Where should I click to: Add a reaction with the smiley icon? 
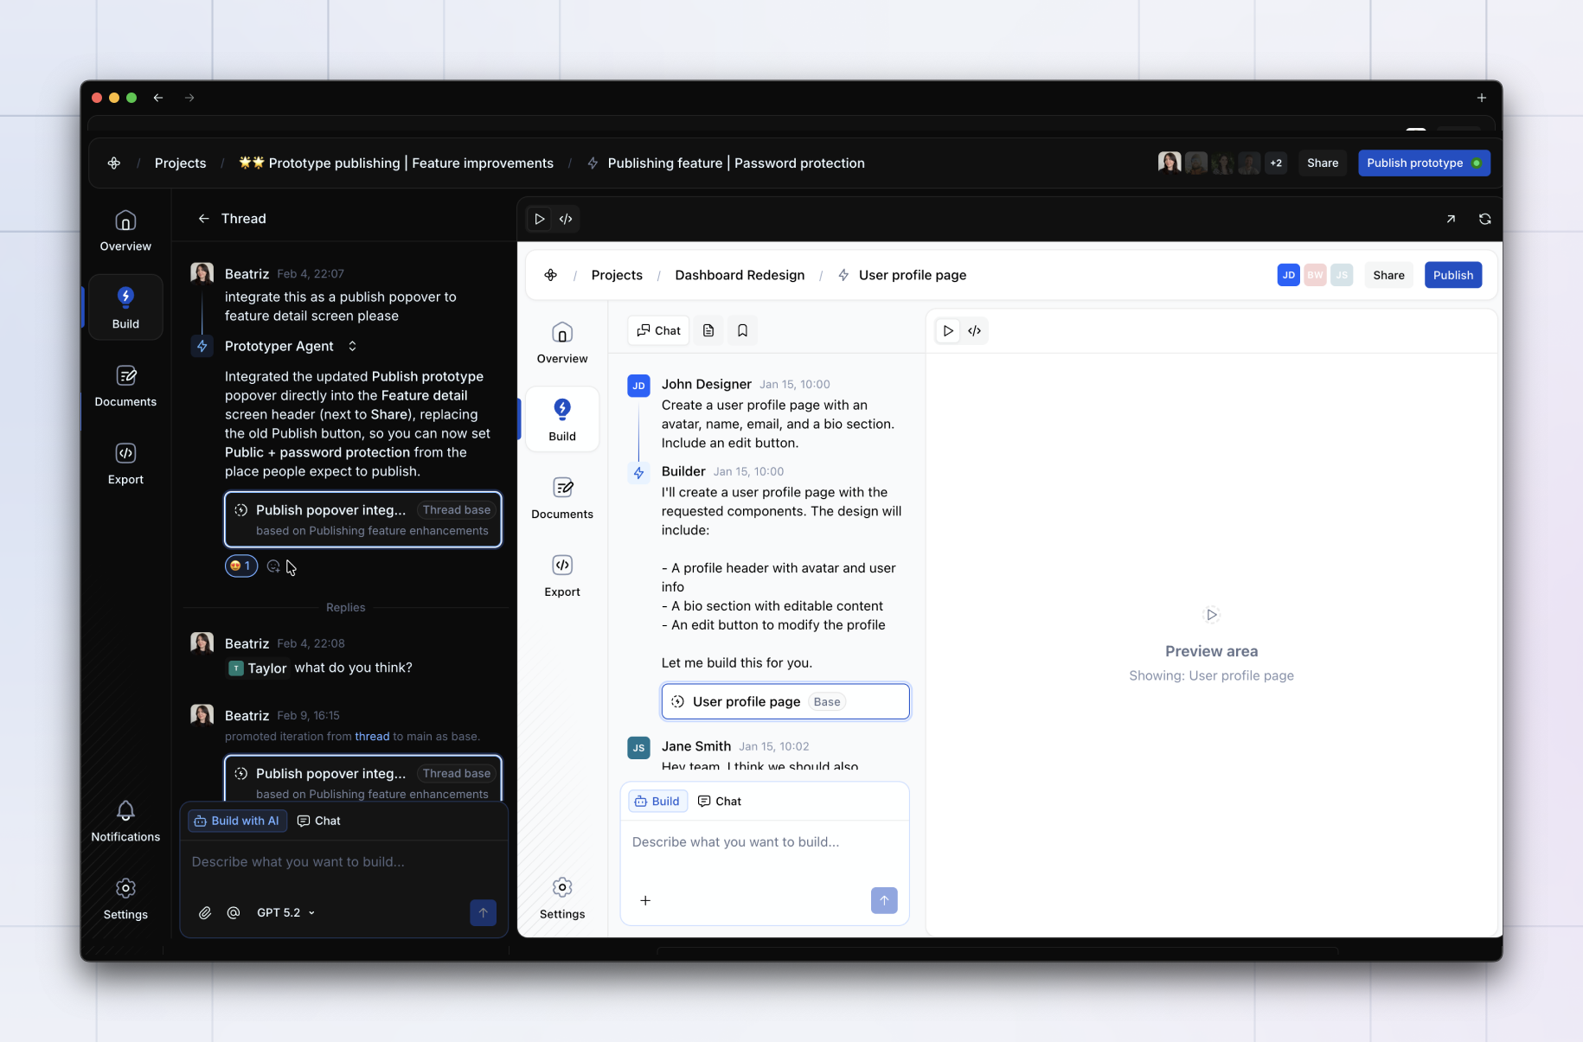click(x=273, y=566)
